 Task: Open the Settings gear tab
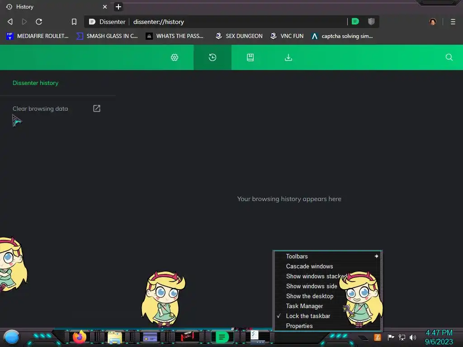pyautogui.click(x=175, y=57)
